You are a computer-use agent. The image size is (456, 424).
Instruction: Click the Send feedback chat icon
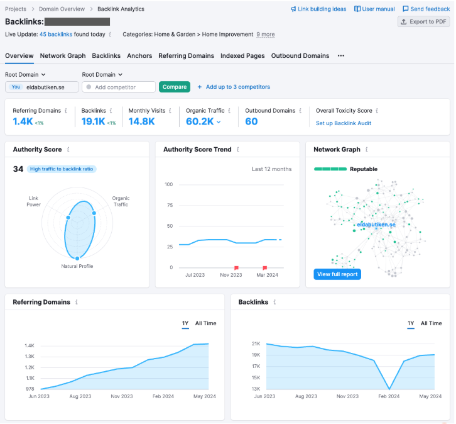pyautogui.click(x=405, y=9)
